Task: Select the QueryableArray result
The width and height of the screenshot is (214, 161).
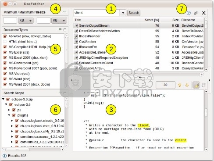Action: [139, 68]
